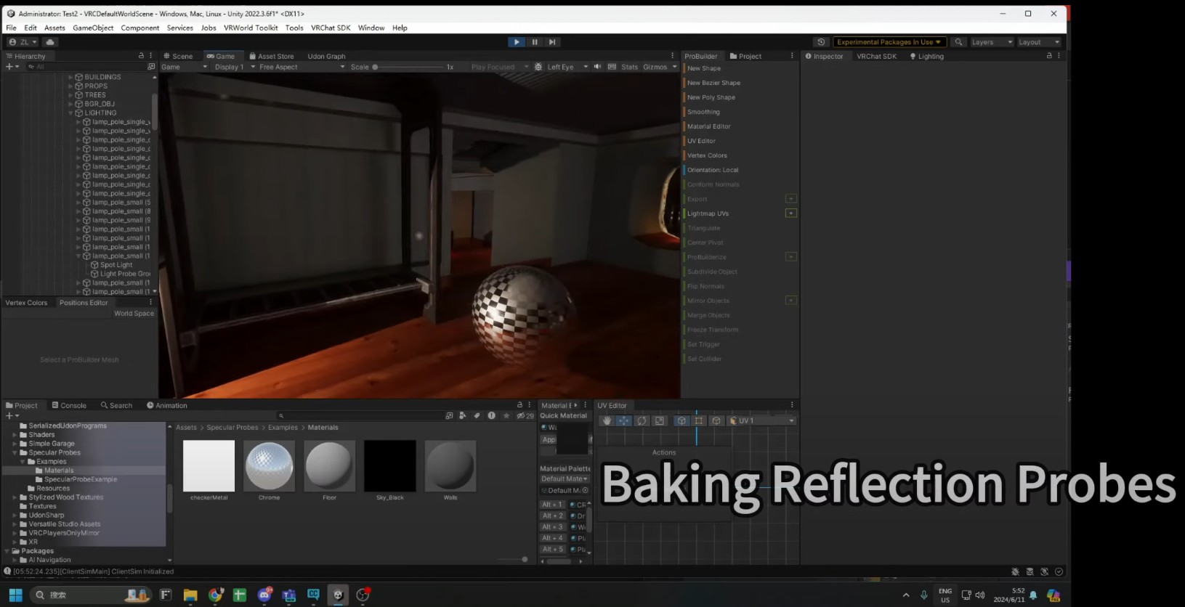Viewport: 1185px width, 607px height.
Task: Adjust the Game view Scale slider
Action: click(x=375, y=67)
